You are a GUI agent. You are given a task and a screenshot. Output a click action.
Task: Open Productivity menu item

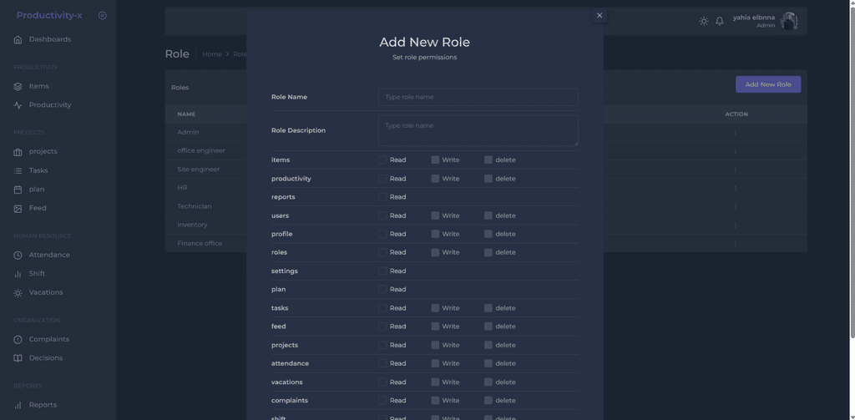50,104
